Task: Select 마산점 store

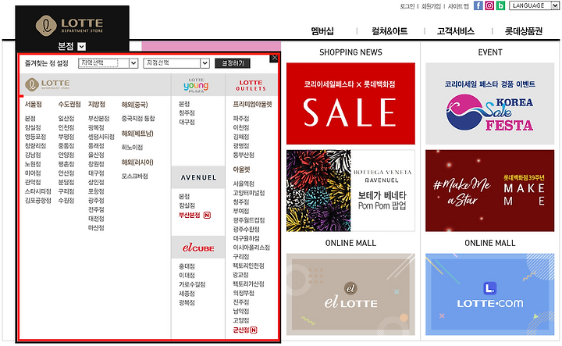Action: pyautogui.click(x=96, y=228)
